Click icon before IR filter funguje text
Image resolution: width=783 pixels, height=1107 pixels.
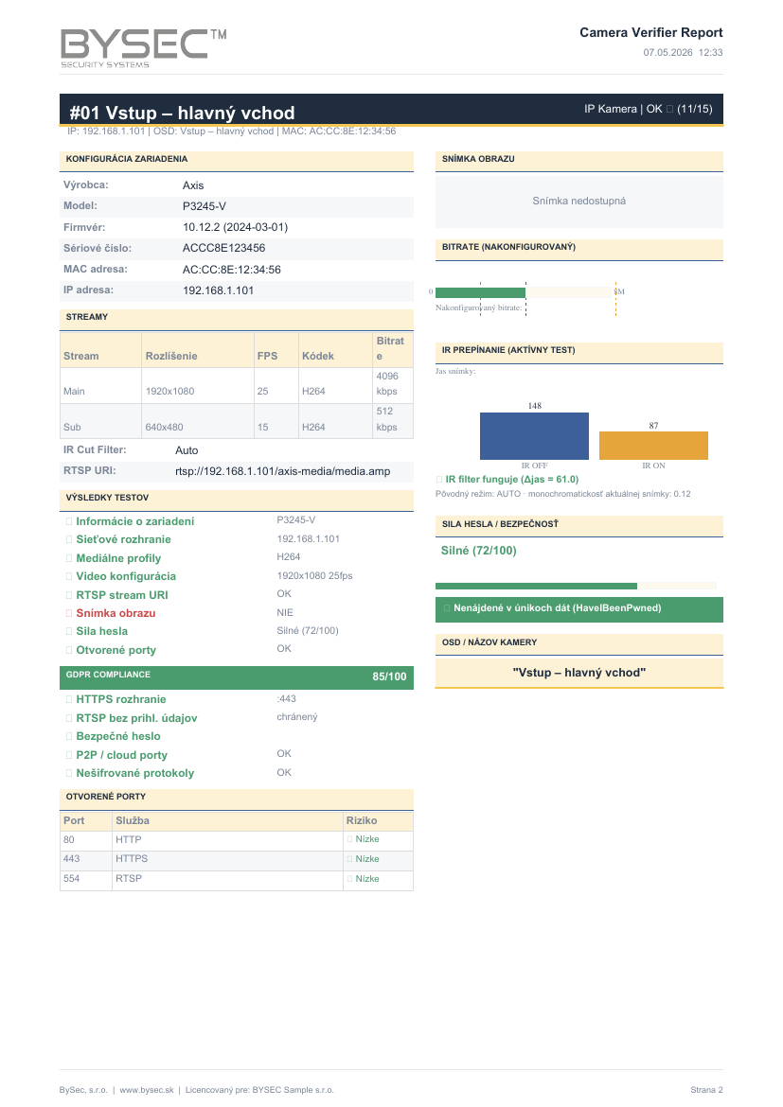click(x=439, y=480)
